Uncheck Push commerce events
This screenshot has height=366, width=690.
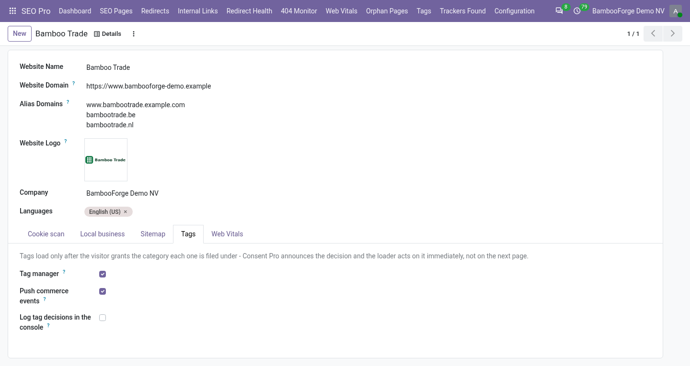[x=103, y=291]
